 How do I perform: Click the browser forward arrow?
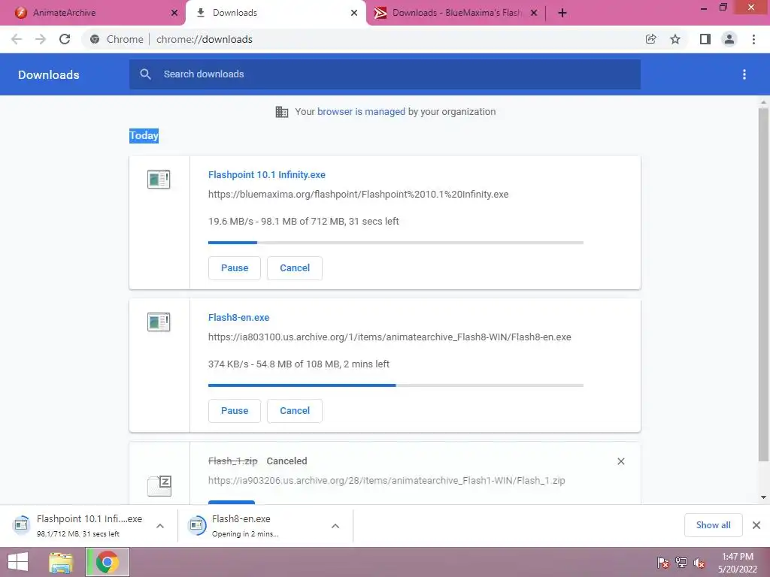pos(41,39)
